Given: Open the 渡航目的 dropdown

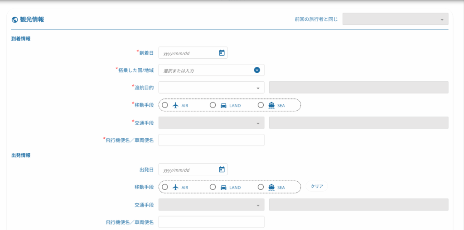Looking at the screenshot, I should point(211,88).
